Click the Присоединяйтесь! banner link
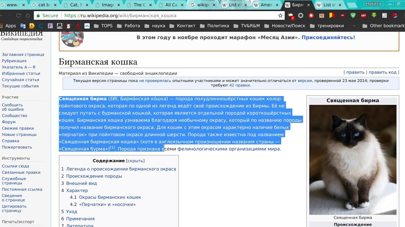The image size is (405, 227). click(x=328, y=38)
